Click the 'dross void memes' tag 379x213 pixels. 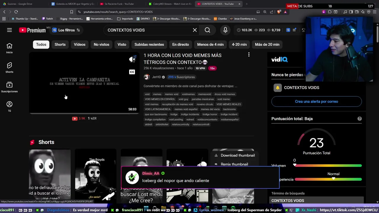click(225, 94)
